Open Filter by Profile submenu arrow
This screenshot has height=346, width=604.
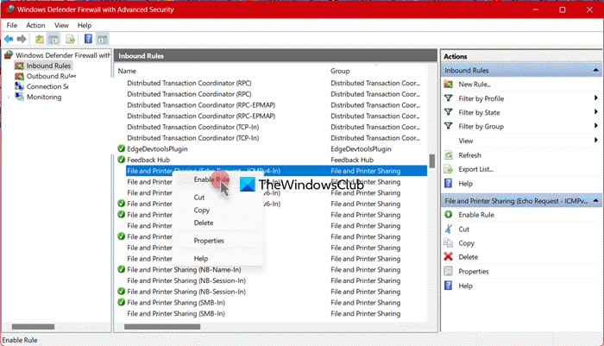pyautogui.click(x=595, y=98)
